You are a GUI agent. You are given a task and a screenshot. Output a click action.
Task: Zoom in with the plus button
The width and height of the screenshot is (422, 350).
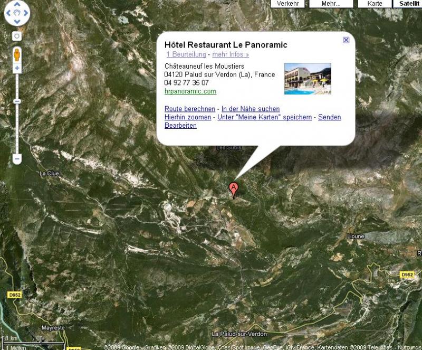point(17,68)
